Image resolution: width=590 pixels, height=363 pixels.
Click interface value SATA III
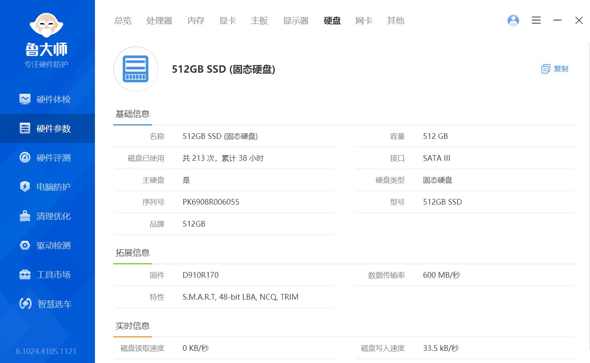(x=437, y=158)
